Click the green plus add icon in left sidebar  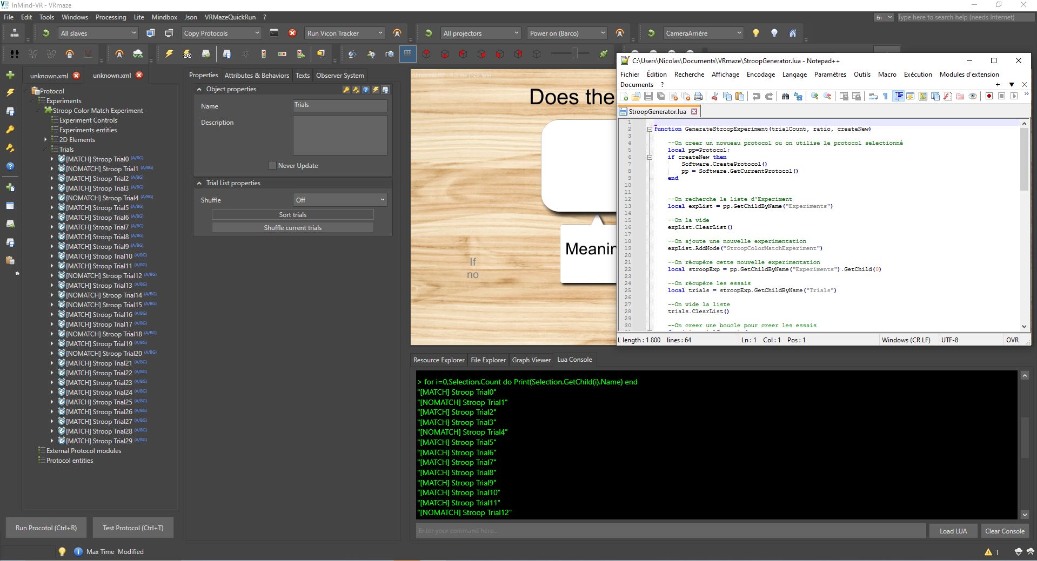coord(10,75)
